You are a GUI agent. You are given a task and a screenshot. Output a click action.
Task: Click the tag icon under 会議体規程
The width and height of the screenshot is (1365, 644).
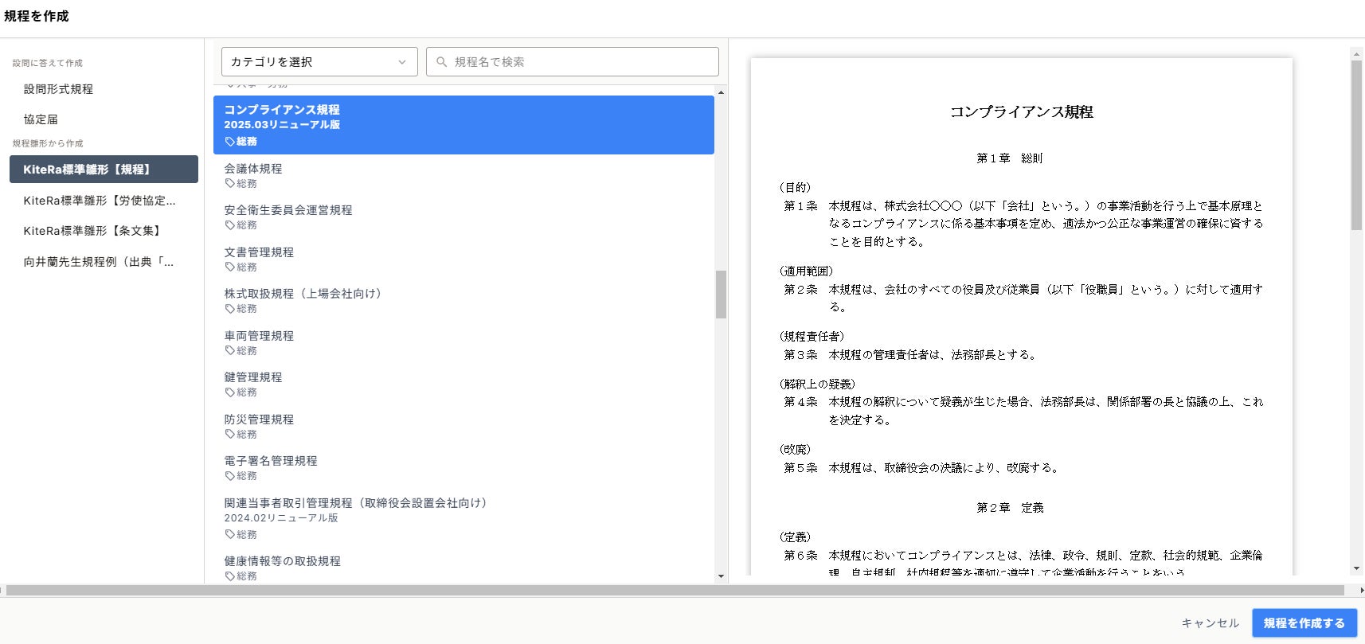229,184
